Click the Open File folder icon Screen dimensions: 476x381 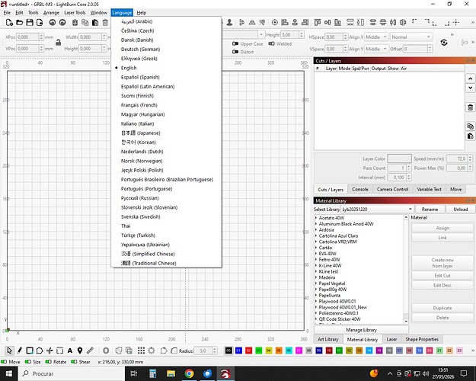[x=20, y=23]
